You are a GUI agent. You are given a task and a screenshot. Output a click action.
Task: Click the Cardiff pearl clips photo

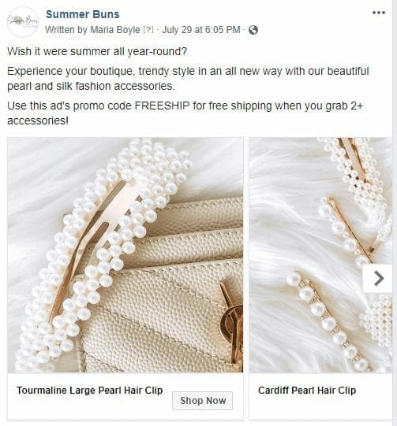point(320,255)
